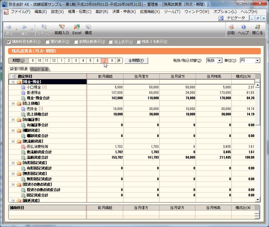Viewport: 269px width, 227px height.
Task: Click main table scroll-up arrow
Action: pos(258,85)
